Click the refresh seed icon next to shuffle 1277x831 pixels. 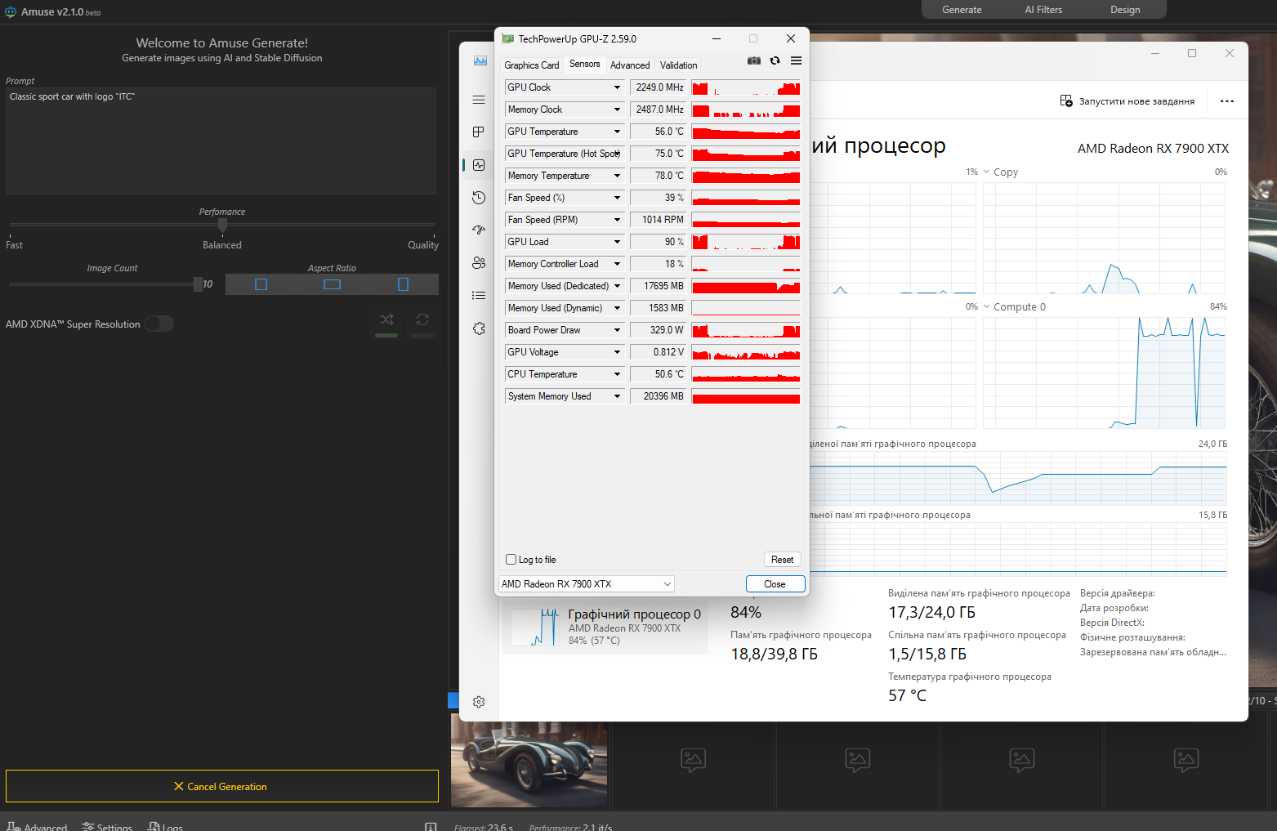coord(422,319)
